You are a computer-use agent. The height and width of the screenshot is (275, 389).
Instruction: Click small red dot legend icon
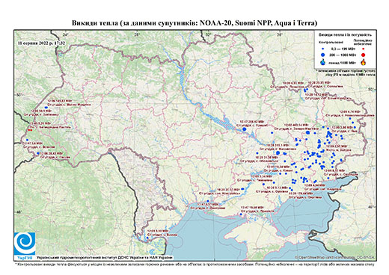[x=364, y=49]
